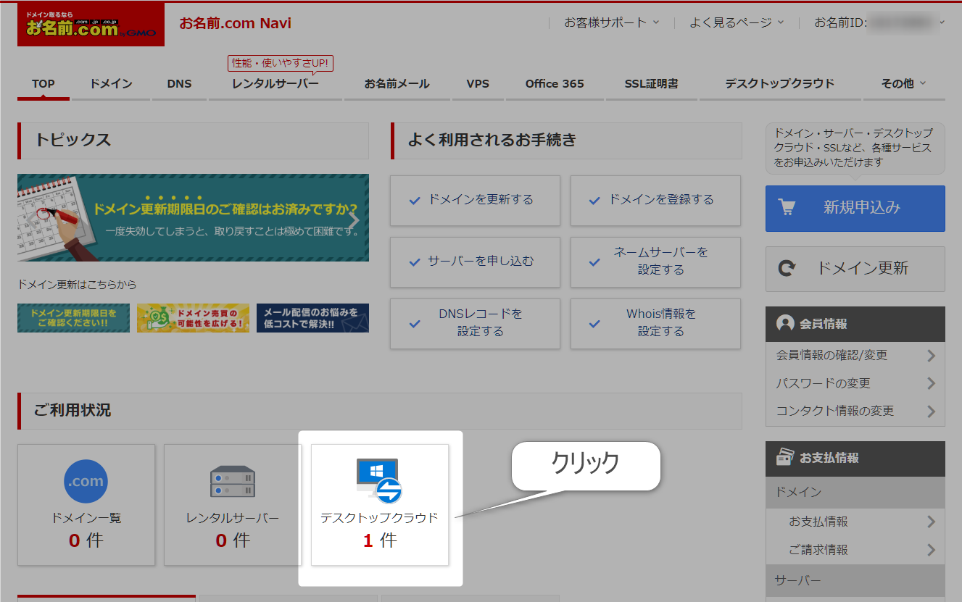Expand the その他 menu
The height and width of the screenshot is (602, 962).
(903, 83)
